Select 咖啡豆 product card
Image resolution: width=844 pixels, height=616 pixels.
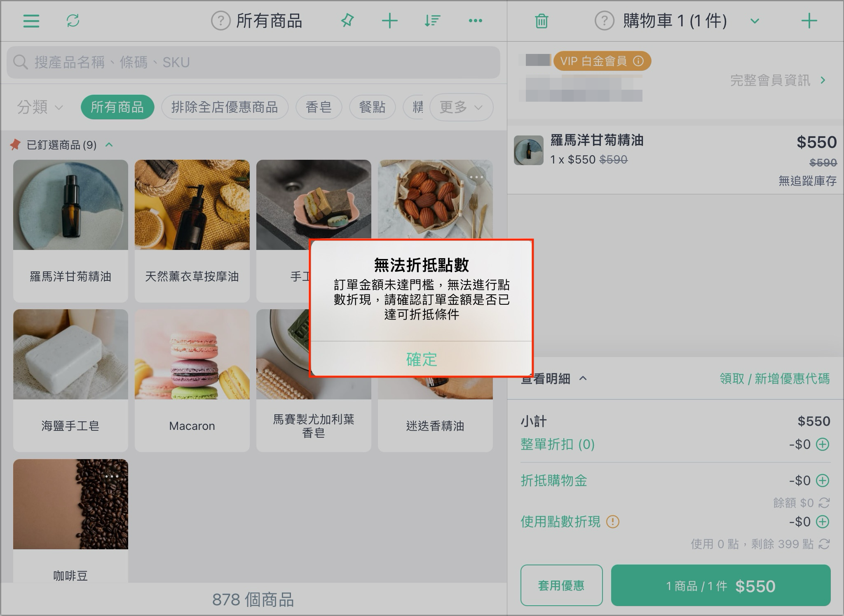(70, 520)
